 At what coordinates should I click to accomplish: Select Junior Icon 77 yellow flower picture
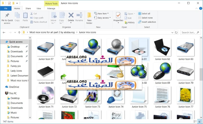click(185, 95)
